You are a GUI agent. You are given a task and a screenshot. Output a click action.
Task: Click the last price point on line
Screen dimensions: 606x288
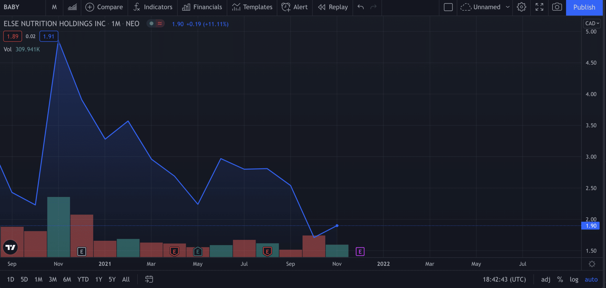coord(337,226)
